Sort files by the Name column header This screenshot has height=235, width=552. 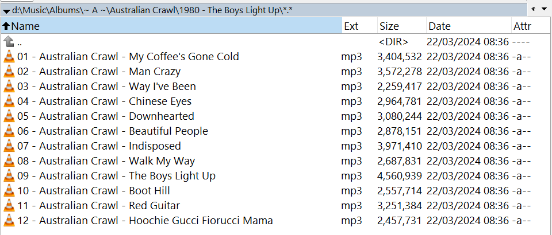pos(171,26)
